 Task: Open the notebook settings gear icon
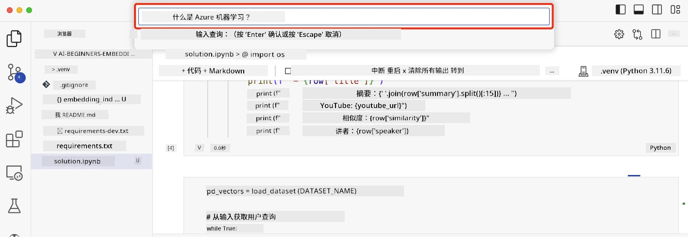coord(619,34)
